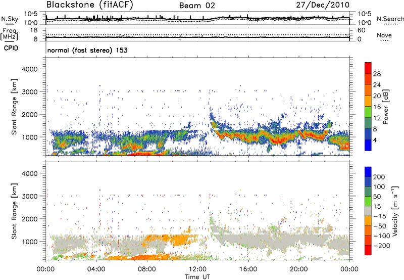Click the light green Power segment between 12 and 16
The width and height of the screenshot is (404, 280).
(368, 112)
